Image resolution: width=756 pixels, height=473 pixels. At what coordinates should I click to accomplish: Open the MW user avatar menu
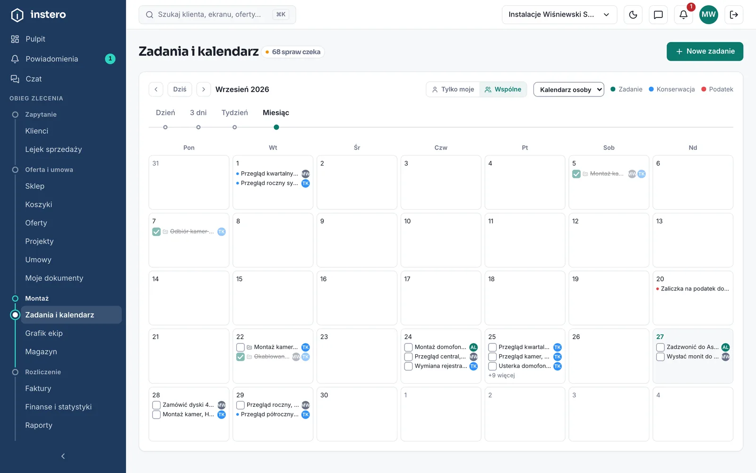coord(708,15)
